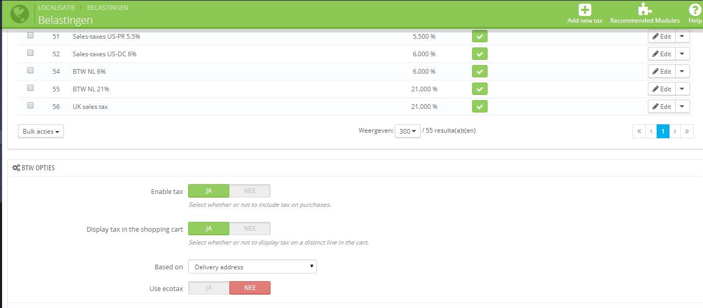Set Enable tax to JA

coord(209,191)
